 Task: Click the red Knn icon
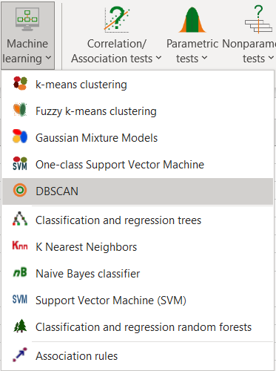20,246
